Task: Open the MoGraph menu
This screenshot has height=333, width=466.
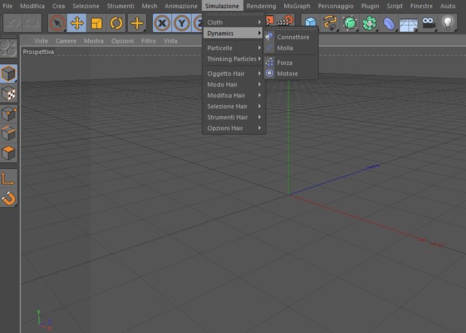Action: pos(297,6)
